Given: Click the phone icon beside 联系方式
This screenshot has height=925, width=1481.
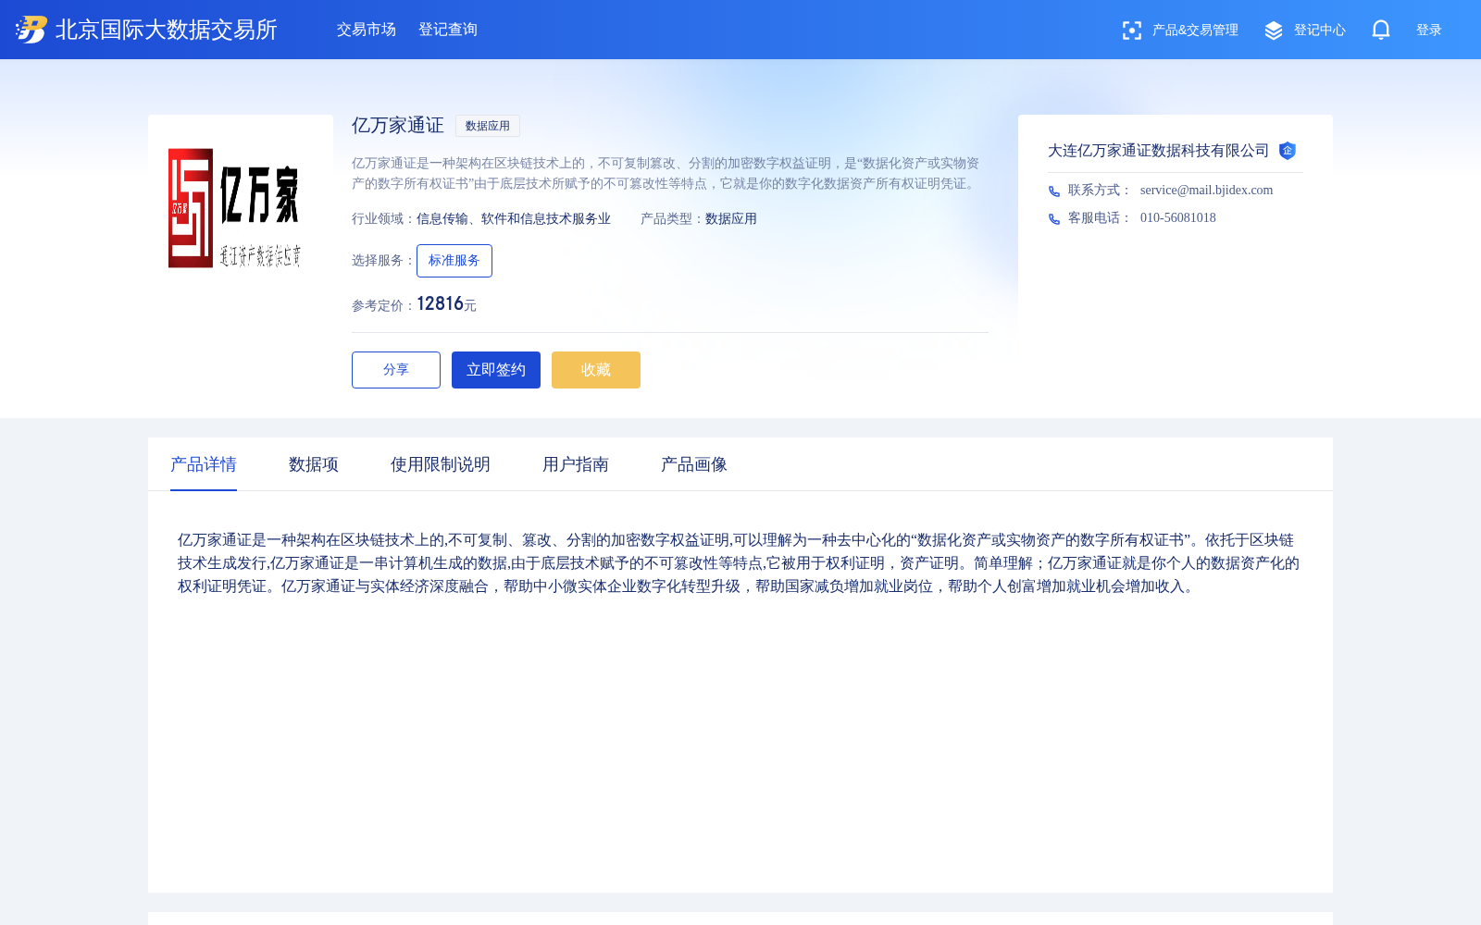Looking at the screenshot, I should [x=1054, y=191].
